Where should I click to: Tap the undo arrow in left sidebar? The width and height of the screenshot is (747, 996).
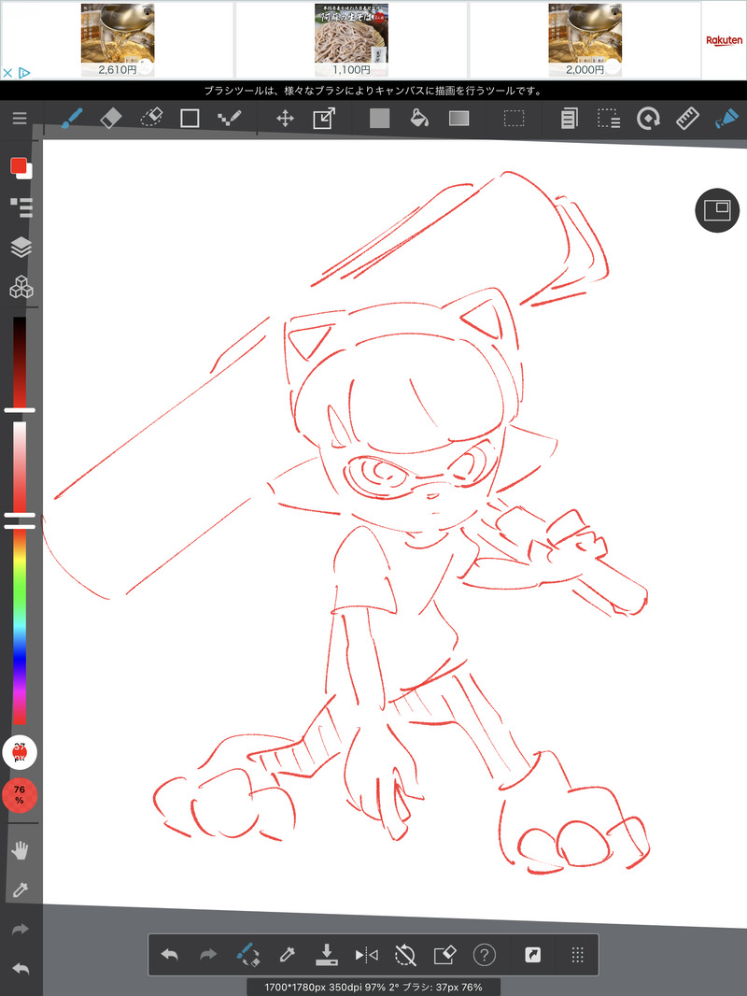[x=21, y=969]
